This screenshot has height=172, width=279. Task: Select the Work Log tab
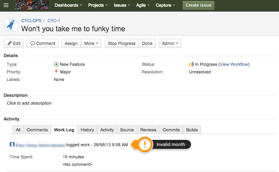pyautogui.click(x=64, y=130)
